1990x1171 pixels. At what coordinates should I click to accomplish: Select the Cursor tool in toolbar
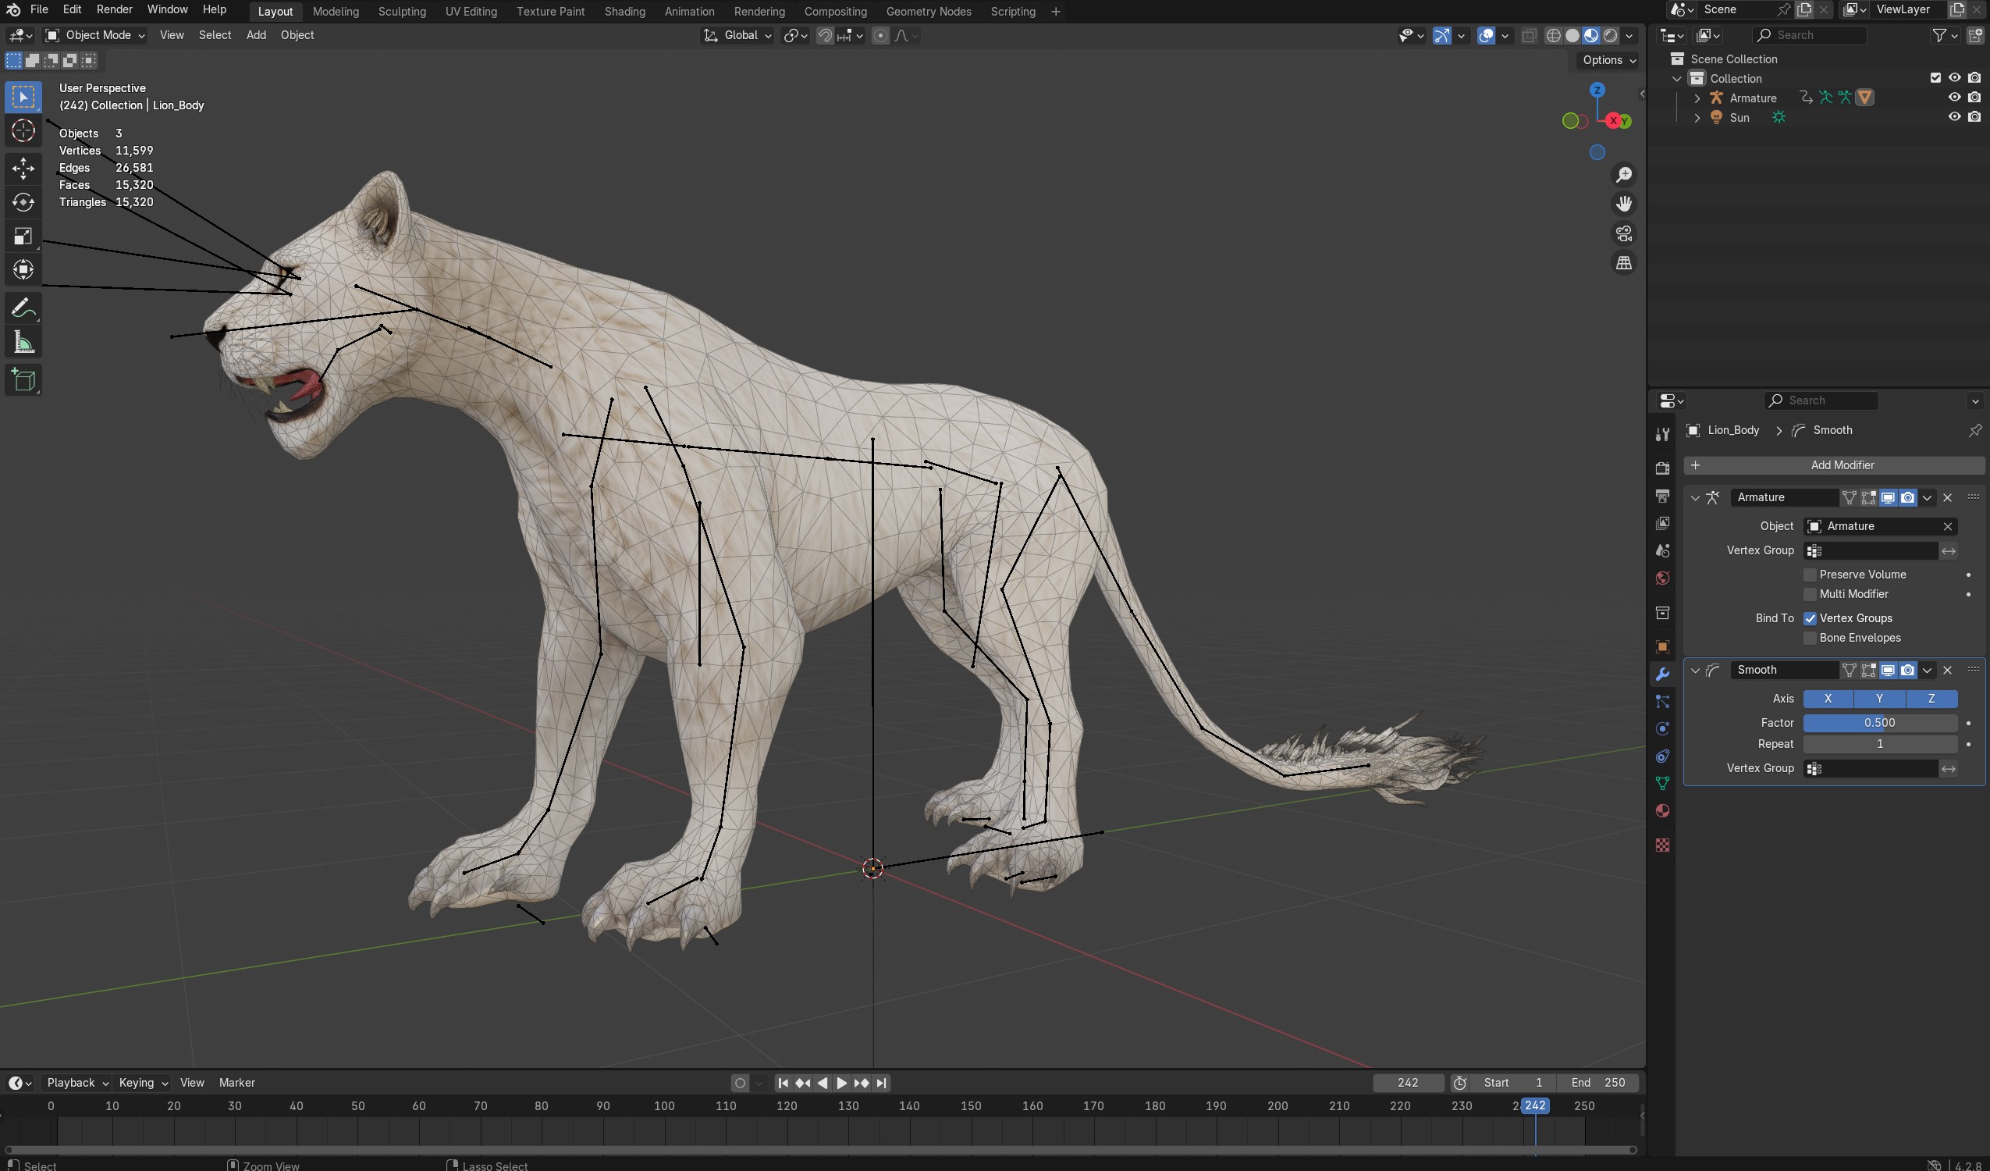23,130
